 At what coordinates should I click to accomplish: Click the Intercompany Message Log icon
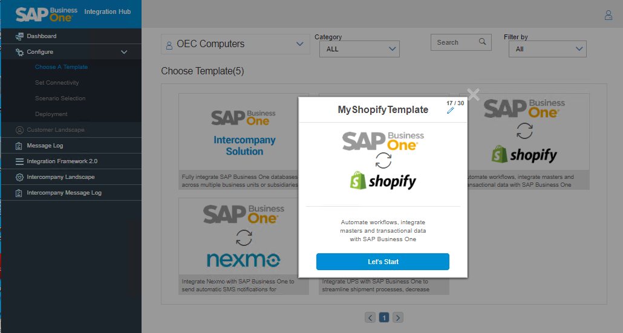19,193
